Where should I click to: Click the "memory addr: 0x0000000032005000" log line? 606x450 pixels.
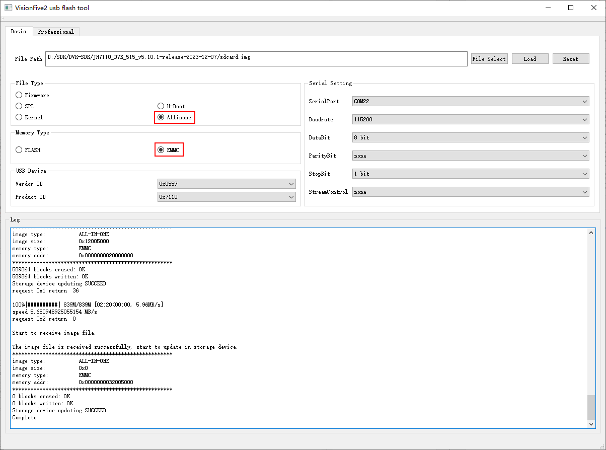(x=73, y=382)
